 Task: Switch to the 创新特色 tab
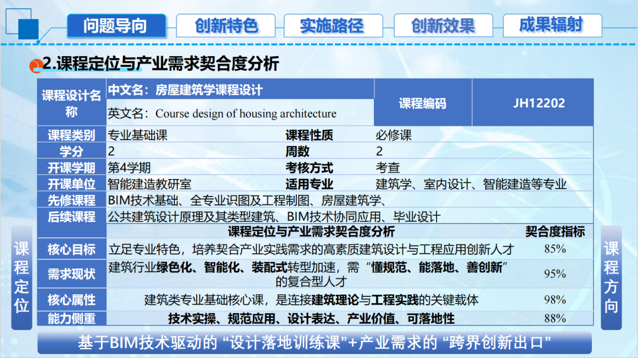point(226,25)
